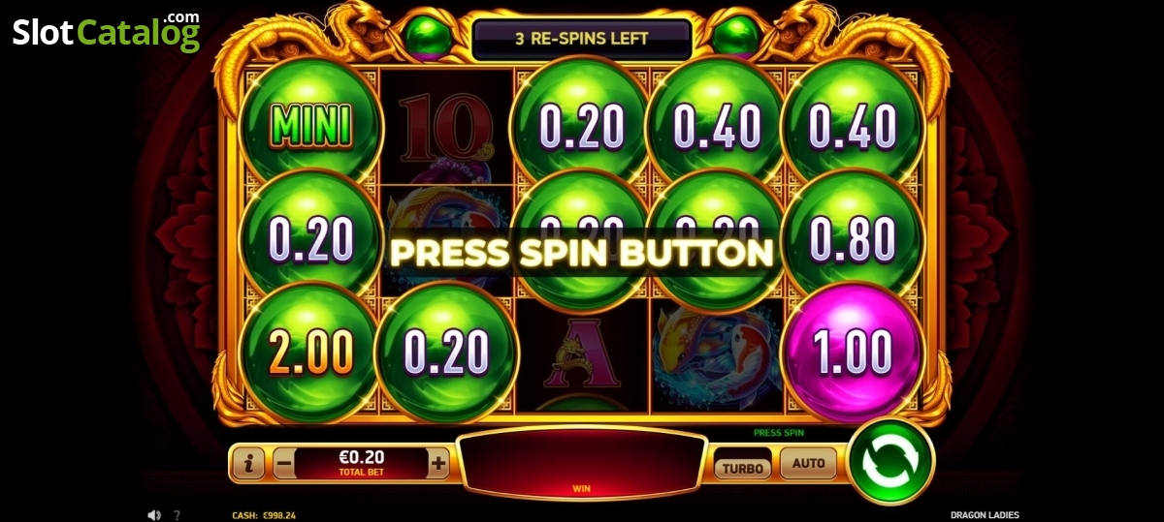Increase total bet with plus button
Image resolution: width=1164 pixels, height=522 pixels.
pyautogui.click(x=438, y=464)
